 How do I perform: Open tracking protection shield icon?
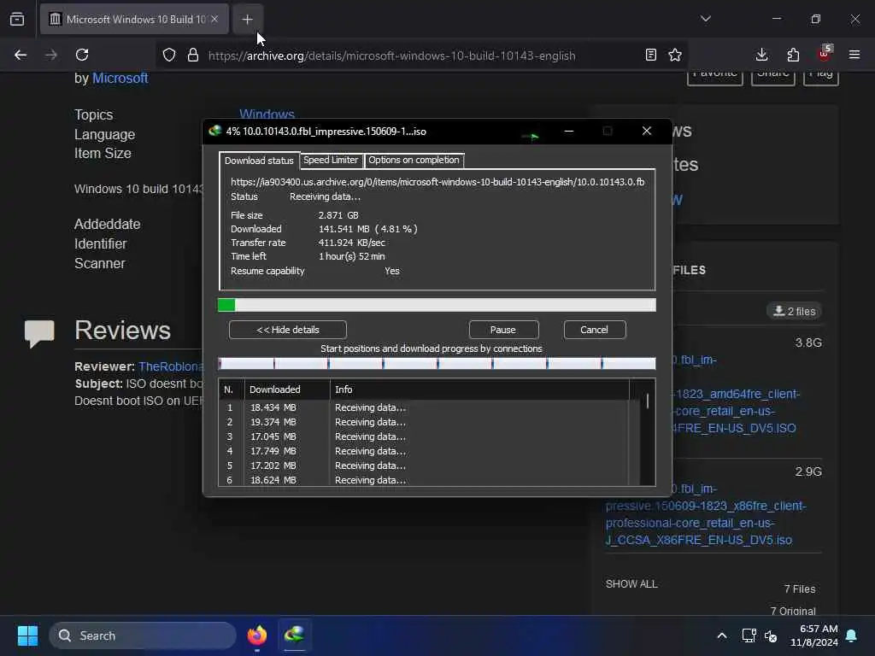coord(169,55)
